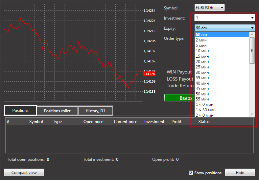Screen dimensions: 259x180
Task: Click the WIN Payout label
Action: tap(179, 72)
